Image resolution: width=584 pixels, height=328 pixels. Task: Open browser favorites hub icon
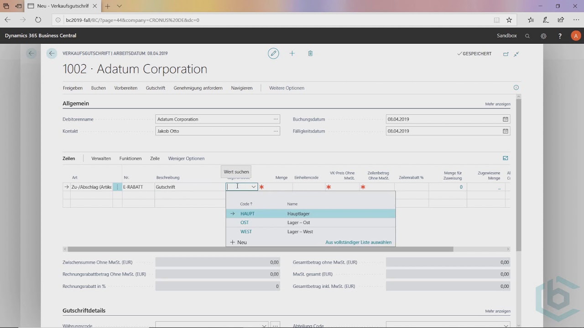[531, 20]
